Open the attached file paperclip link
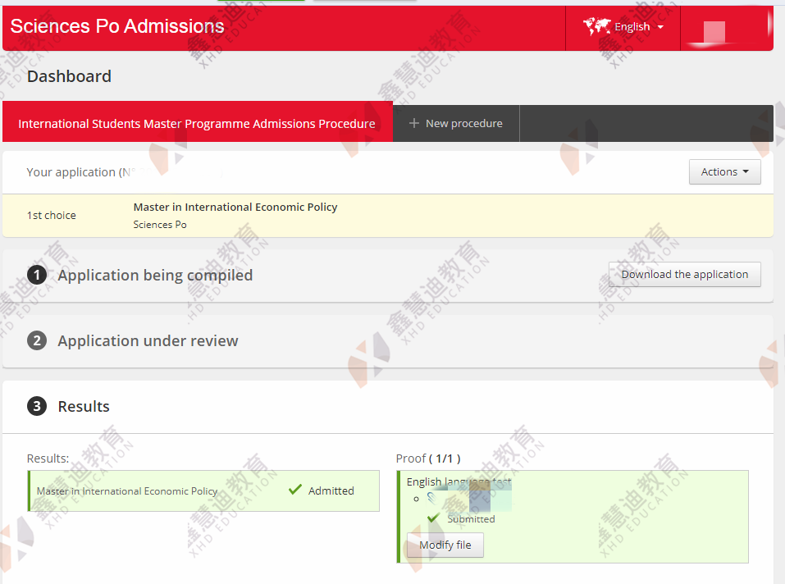This screenshot has height=584, width=785. [432, 499]
